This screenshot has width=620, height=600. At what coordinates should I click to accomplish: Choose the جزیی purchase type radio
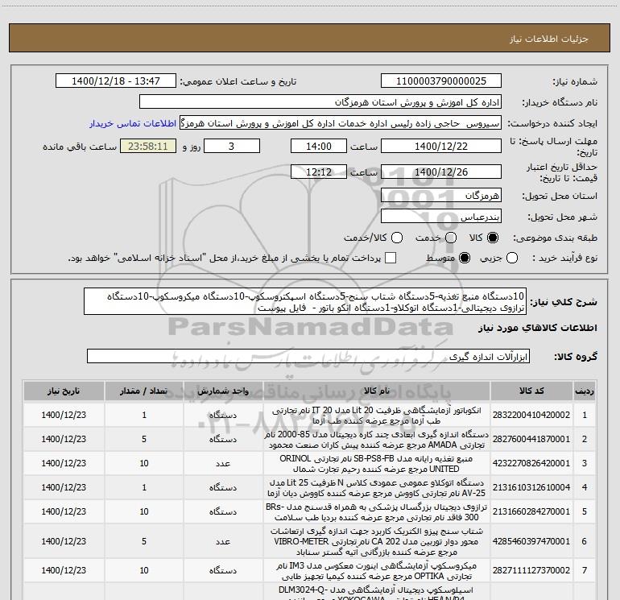pos(511,259)
